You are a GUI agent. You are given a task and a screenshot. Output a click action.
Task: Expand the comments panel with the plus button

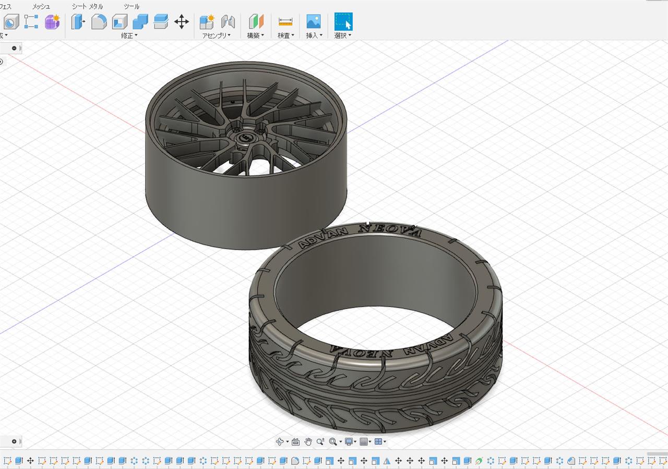(x=14, y=441)
